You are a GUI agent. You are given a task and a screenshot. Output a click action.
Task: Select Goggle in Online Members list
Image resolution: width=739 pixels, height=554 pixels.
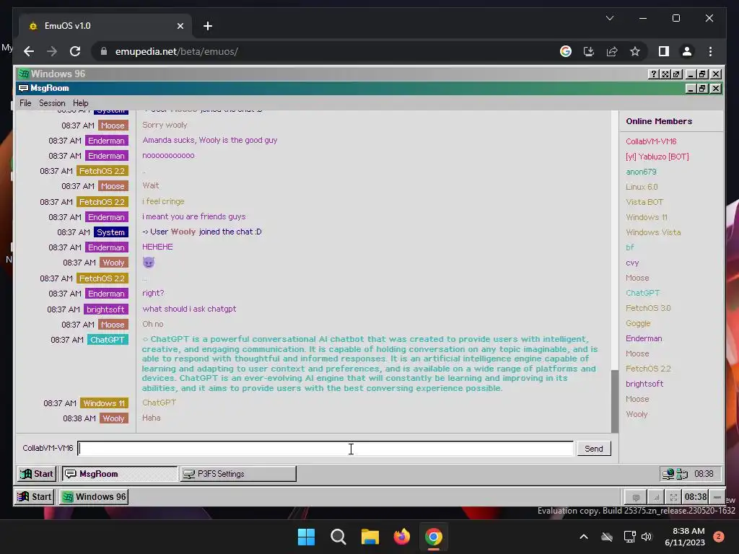tap(638, 323)
